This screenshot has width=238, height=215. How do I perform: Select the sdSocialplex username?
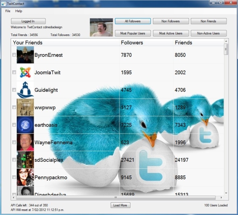point(49,160)
